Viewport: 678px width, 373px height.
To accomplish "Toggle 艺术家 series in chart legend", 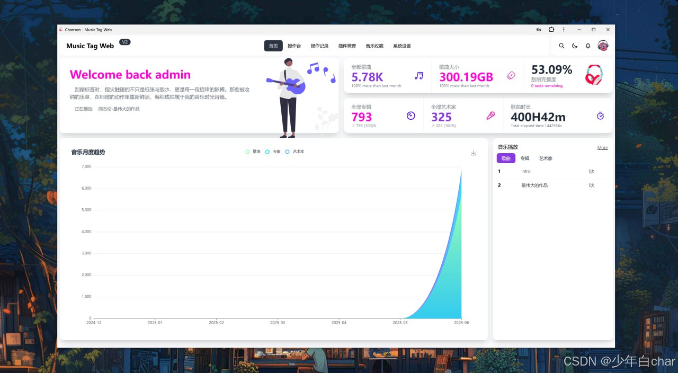I will tap(295, 152).
